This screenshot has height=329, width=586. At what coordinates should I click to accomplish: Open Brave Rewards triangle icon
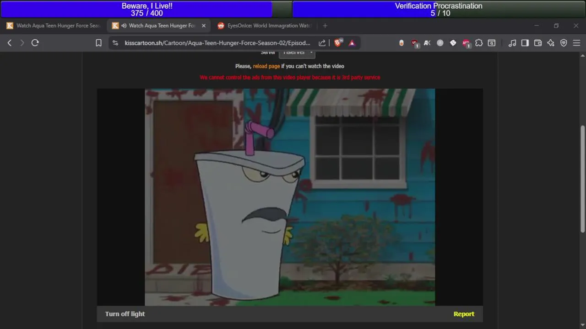352,43
